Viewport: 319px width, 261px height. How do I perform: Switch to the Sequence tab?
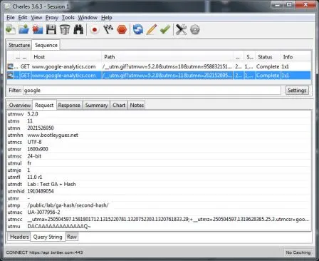click(46, 45)
